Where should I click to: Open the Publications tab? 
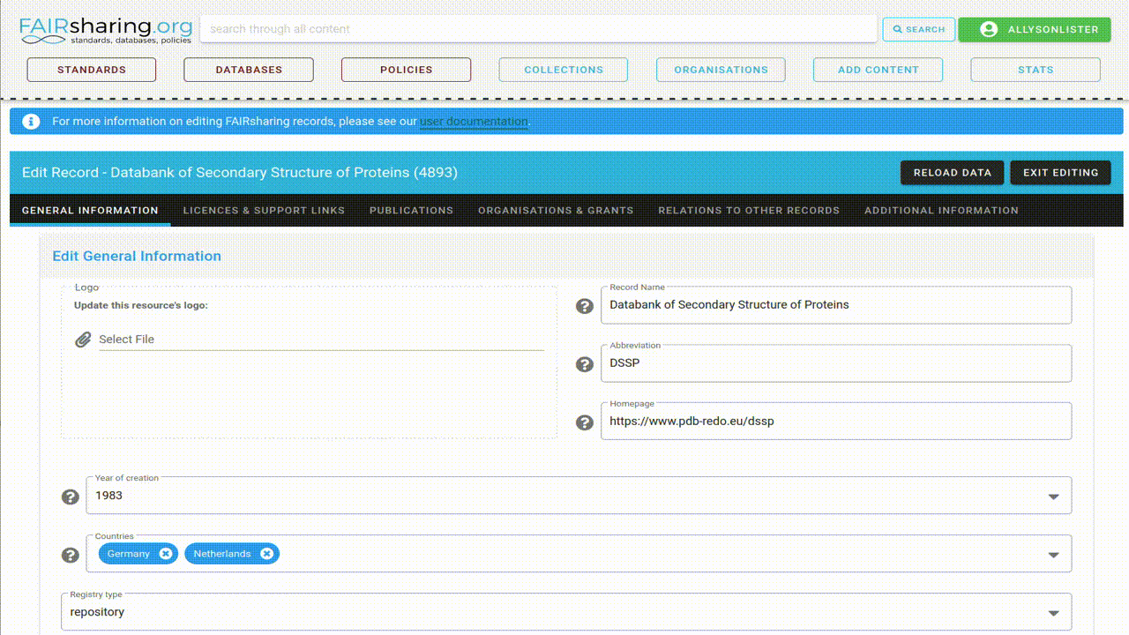coord(411,211)
